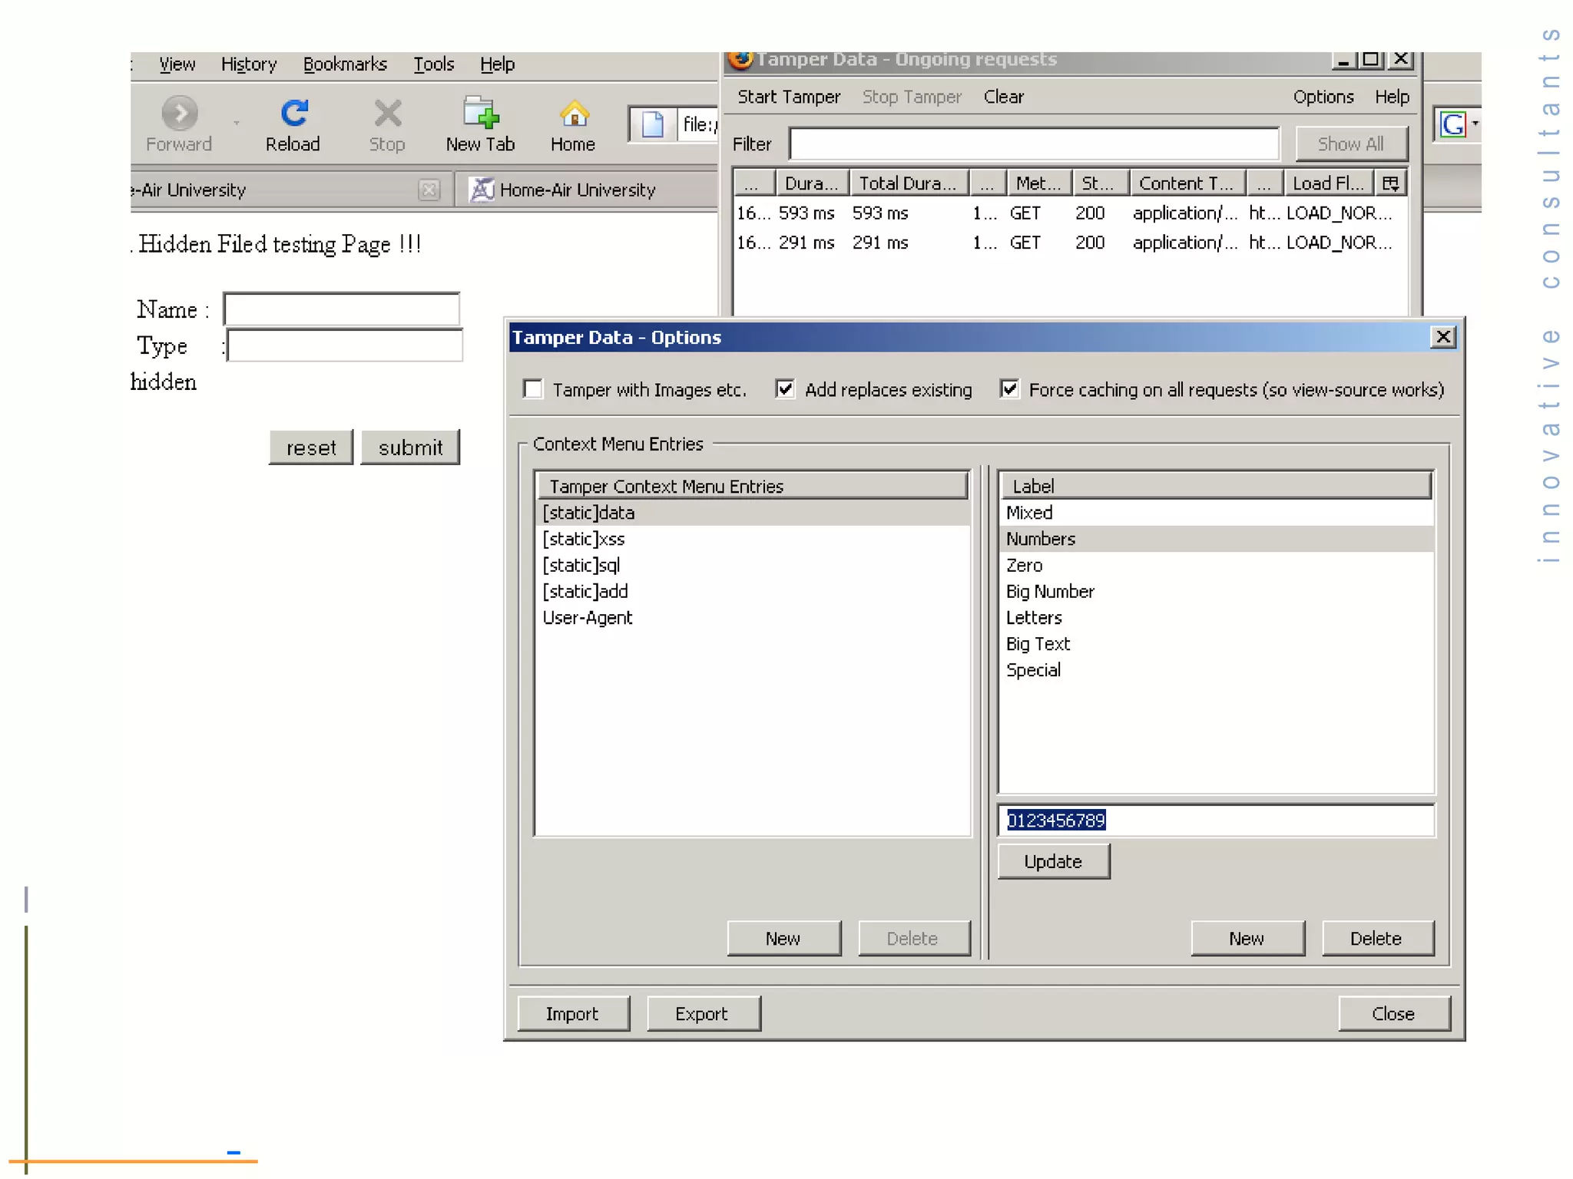Screen dimensions: 1573x1179
Task: Open Tamper Data Options menu
Action: 1323,97
